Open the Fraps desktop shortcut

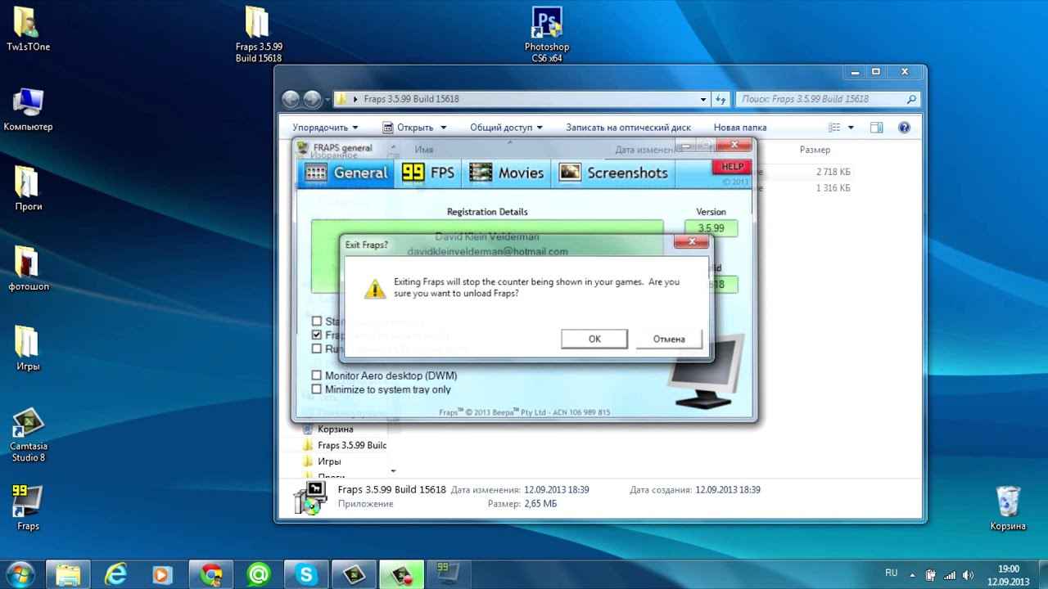pyautogui.click(x=28, y=507)
